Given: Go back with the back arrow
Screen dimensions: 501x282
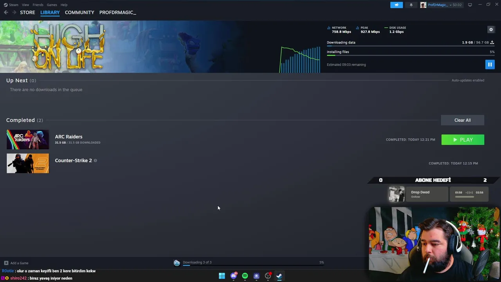Looking at the screenshot, I should (6, 13).
